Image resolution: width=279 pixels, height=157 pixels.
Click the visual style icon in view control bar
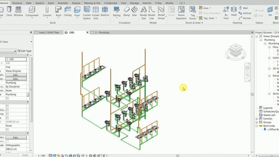pos(54,155)
